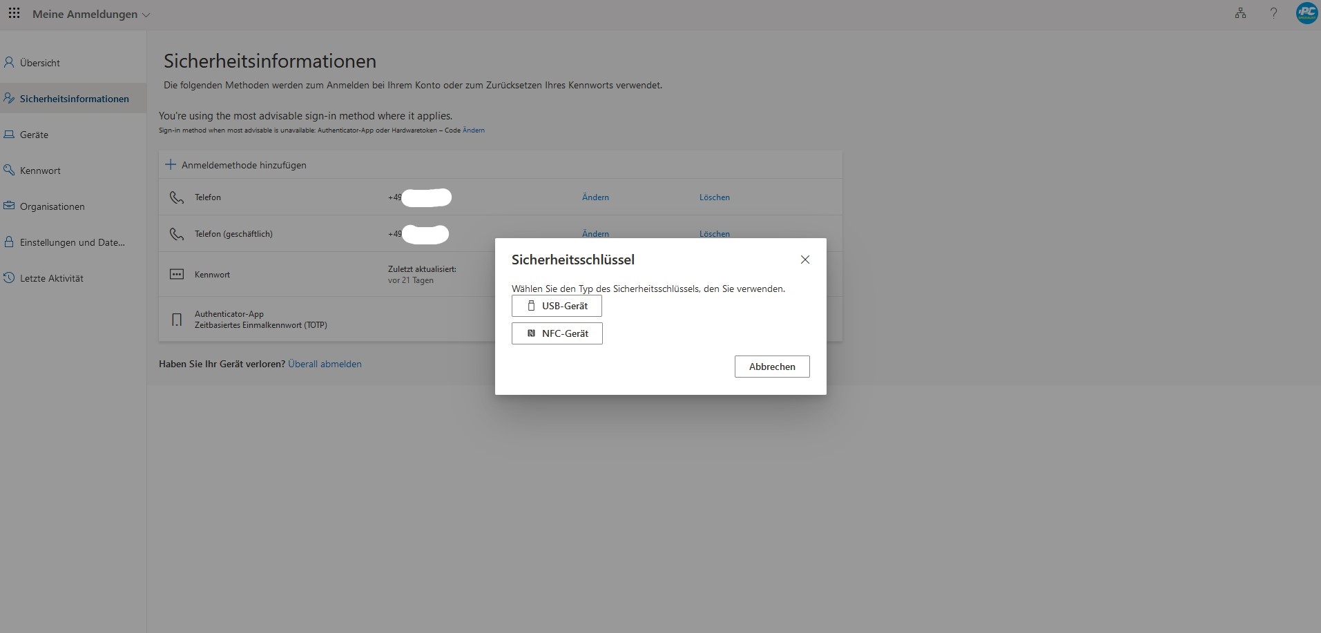
Task: Choose USB-Gerät security key type
Action: (x=557, y=306)
